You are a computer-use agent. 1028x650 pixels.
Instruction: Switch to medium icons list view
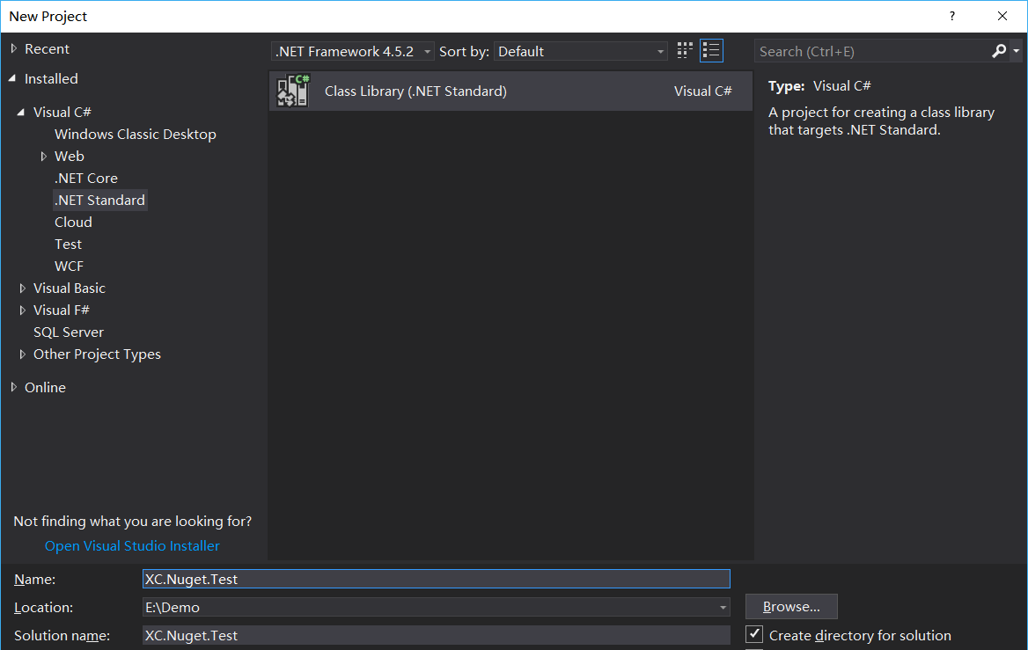(711, 51)
